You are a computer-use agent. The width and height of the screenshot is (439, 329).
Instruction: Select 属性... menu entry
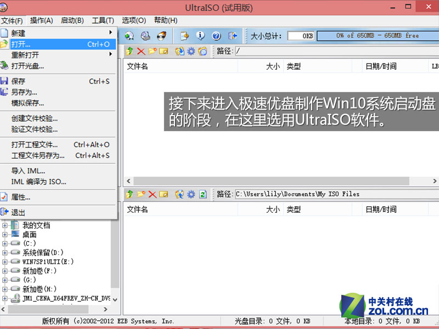point(58,197)
